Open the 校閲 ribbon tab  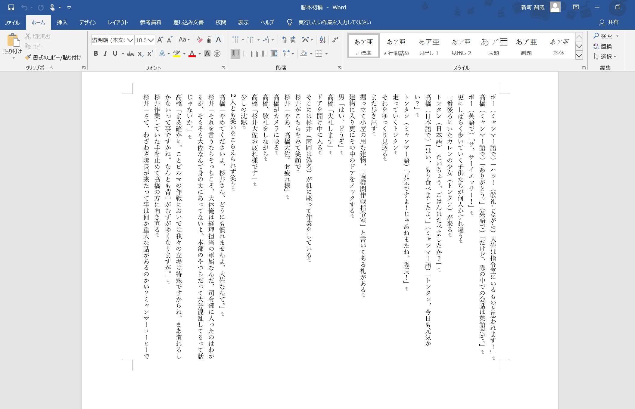coord(220,22)
